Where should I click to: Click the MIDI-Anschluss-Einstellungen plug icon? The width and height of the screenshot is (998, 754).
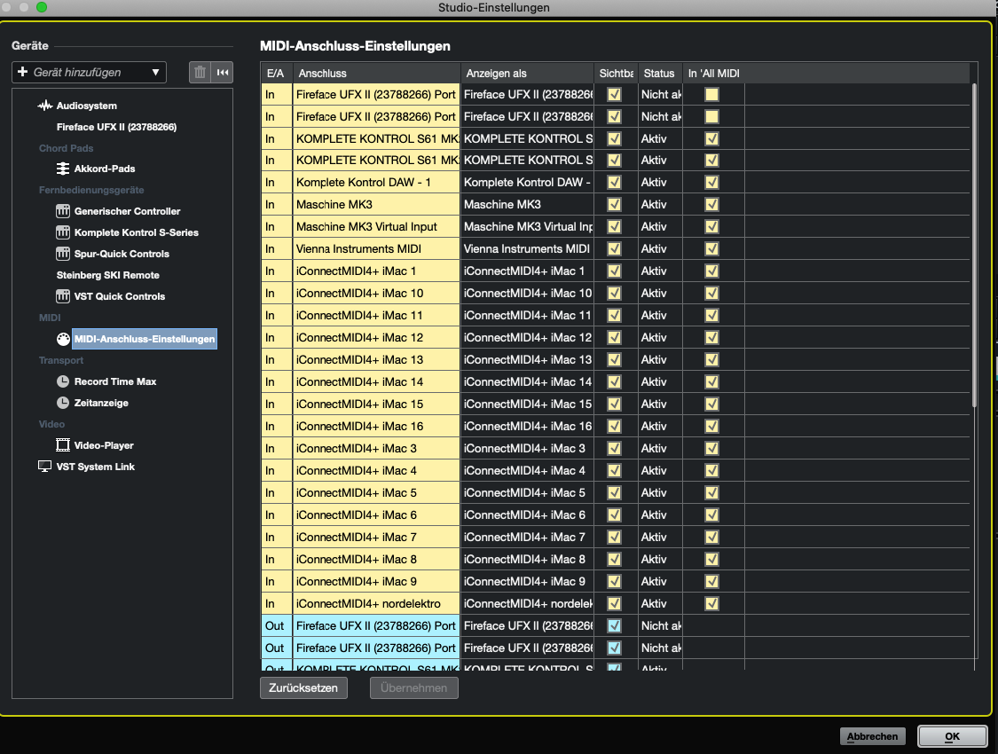[63, 339]
